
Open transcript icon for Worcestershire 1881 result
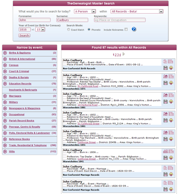click(x=171, y=95)
